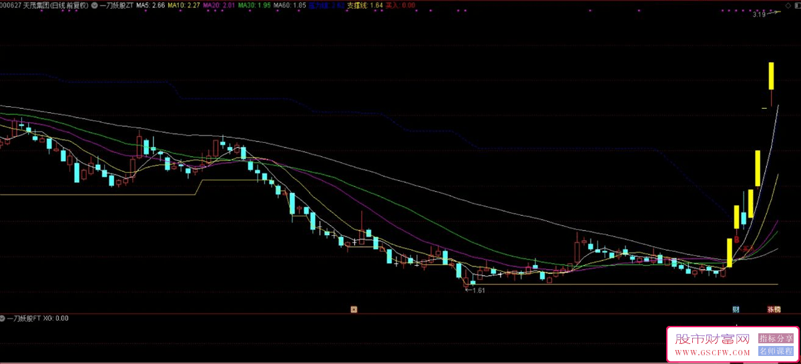Viewport: 801px width, 364px height.
Task: Click the blue 压力线 value label
Action: pyautogui.click(x=326, y=5)
